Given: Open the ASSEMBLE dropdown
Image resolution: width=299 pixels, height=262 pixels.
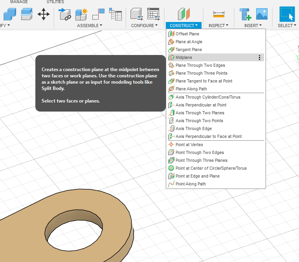Looking at the screenshot, I should click(x=89, y=26).
